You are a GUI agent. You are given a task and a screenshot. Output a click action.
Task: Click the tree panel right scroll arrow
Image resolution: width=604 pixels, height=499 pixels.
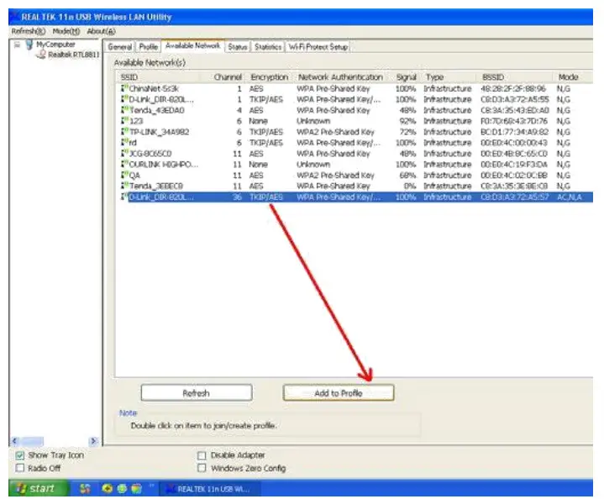click(93, 441)
